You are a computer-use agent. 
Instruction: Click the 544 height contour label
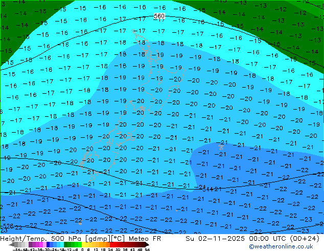click(208, 189)
